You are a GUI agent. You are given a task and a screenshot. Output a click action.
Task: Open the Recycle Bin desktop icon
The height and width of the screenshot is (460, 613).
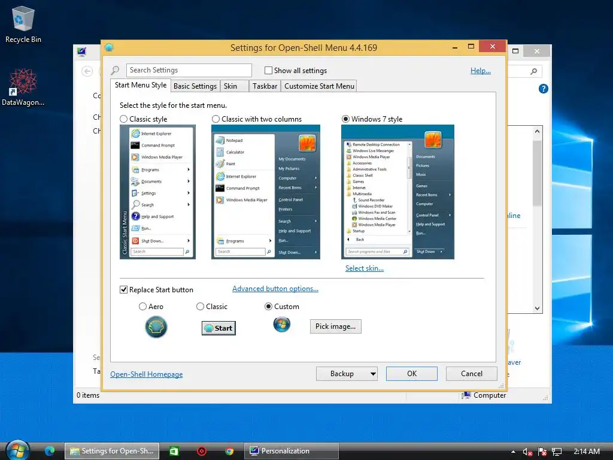pyautogui.click(x=23, y=24)
